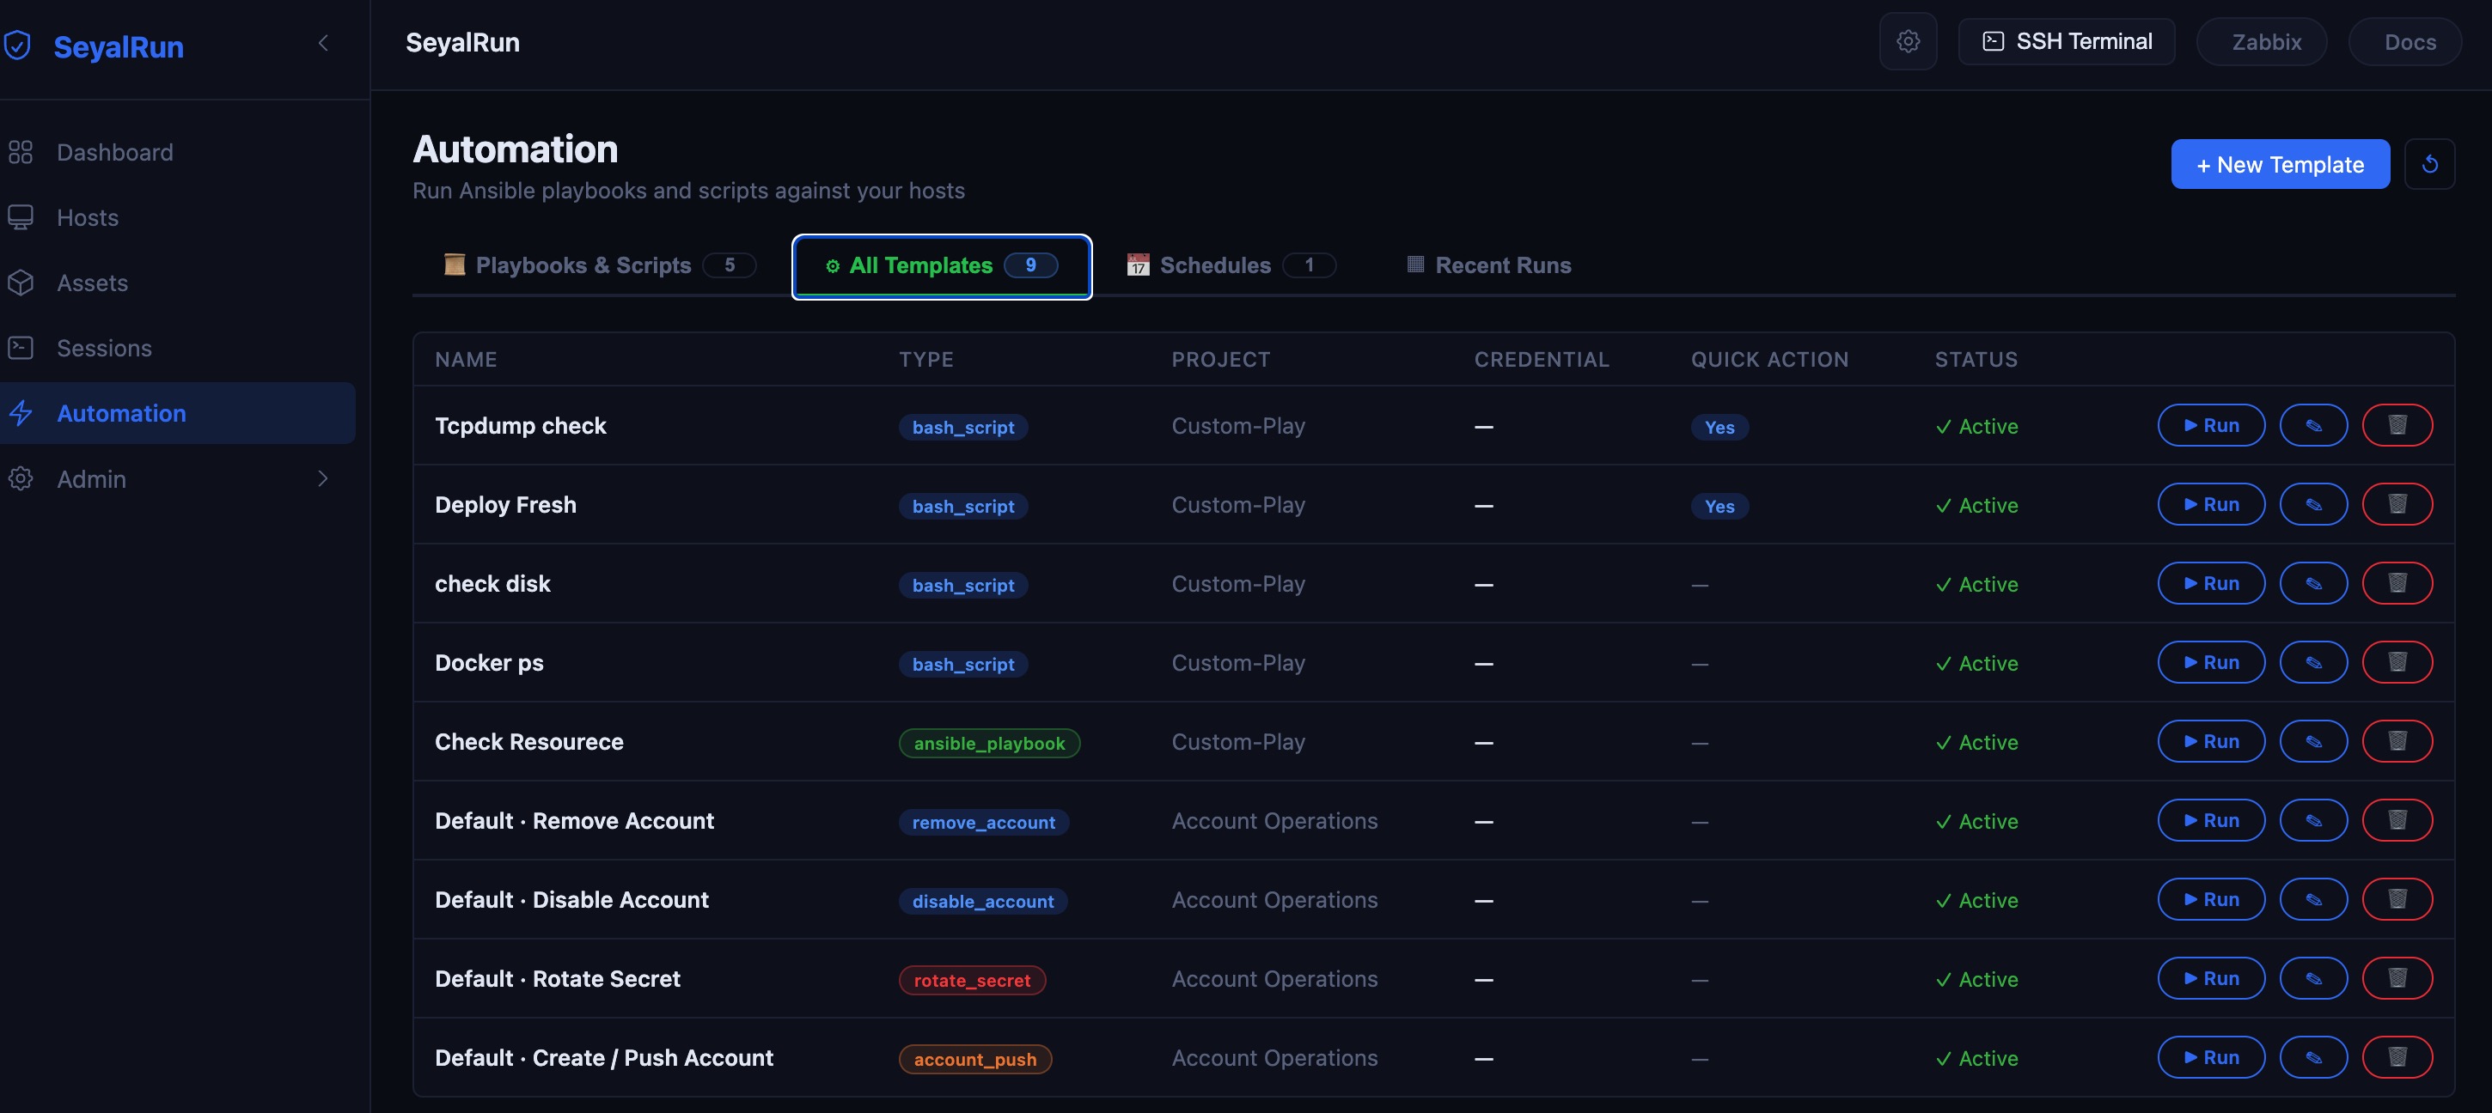Delete Default Rotate Secret template
Viewport: 2492px width, 1113px height.
coord(2397,978)
